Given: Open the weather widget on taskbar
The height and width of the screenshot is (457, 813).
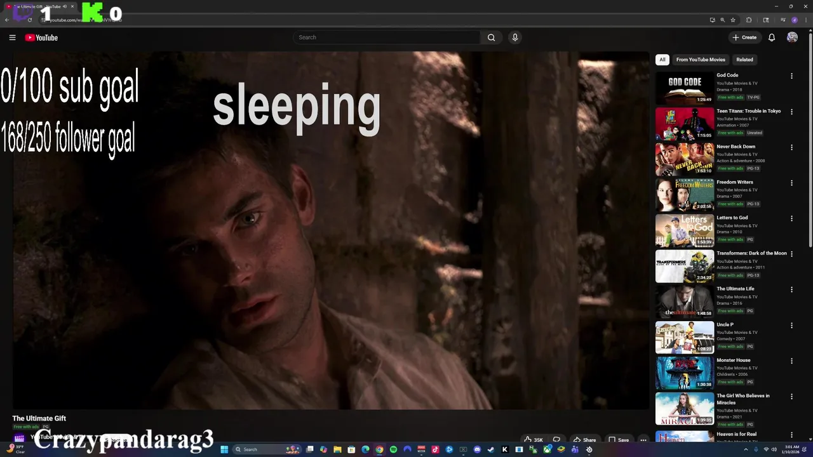Looking at the screenshot, I should (x=16, y=449).
